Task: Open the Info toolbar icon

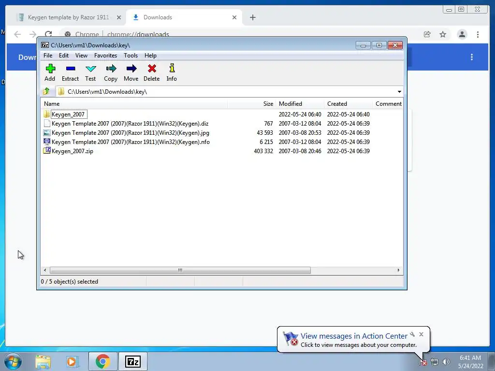Action: (x=172, y=68)
